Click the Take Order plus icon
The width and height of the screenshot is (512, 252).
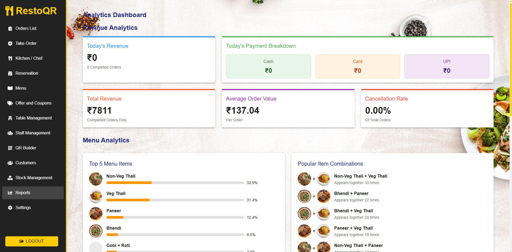(x=10, y=43)
